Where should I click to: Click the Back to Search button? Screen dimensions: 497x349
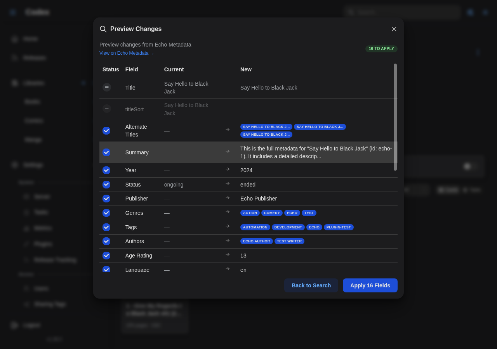click(x=311, y=285)
